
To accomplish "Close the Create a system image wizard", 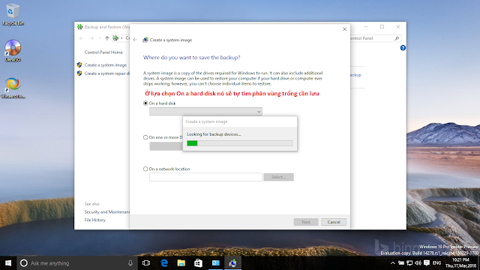I will 344,29.
